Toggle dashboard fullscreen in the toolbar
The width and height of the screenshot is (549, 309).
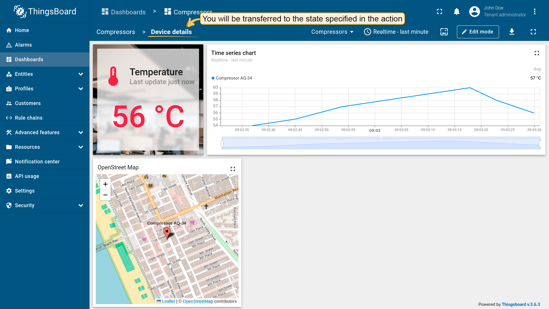tap(533, 32)
